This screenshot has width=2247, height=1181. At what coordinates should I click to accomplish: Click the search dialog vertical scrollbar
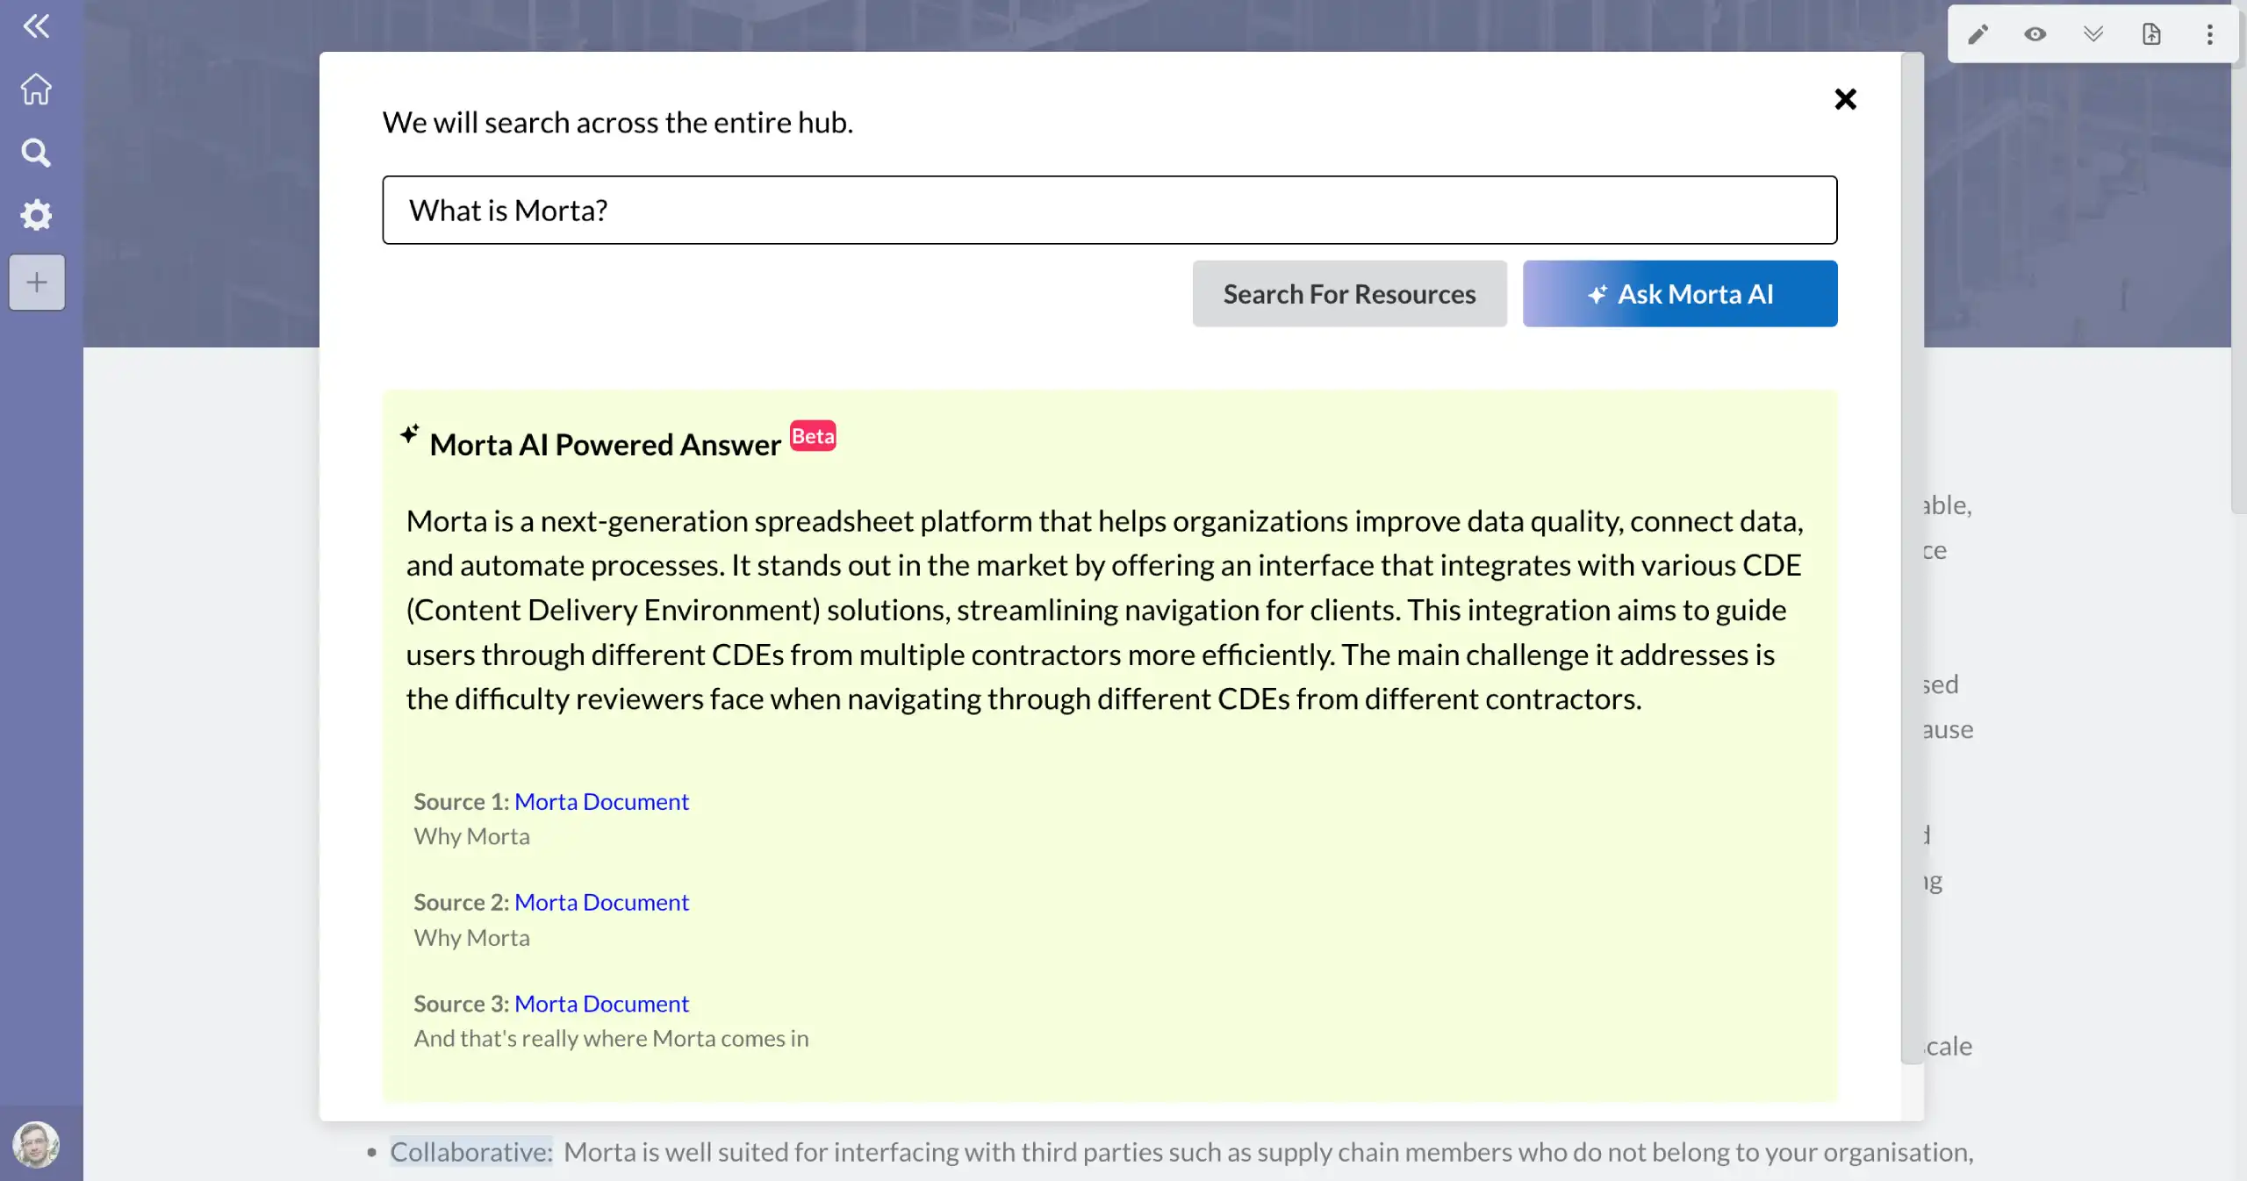pyautogui.click(x=1912, y=562)
